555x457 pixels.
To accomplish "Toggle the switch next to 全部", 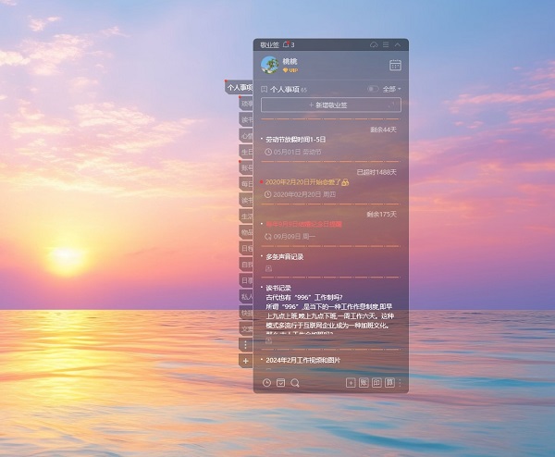I will point(373,89).
